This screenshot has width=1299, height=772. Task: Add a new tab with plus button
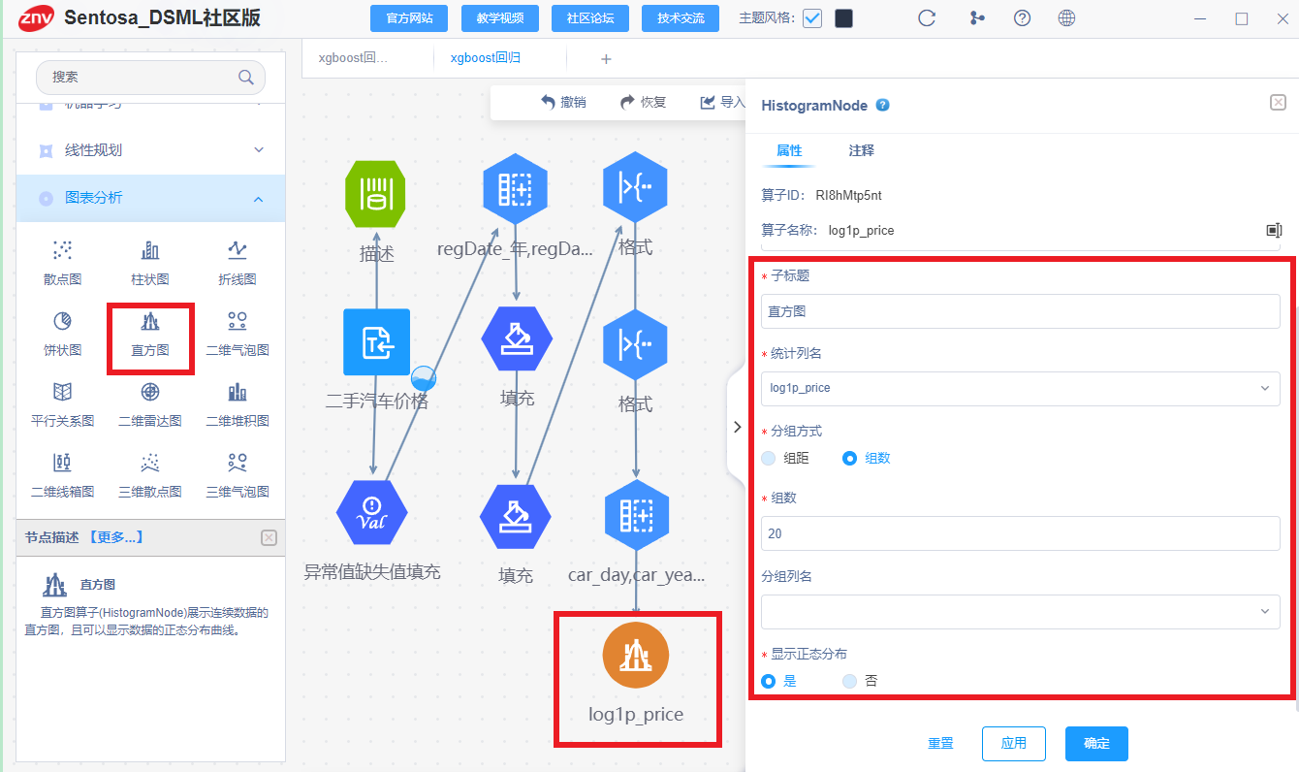(x=607, y=59)
